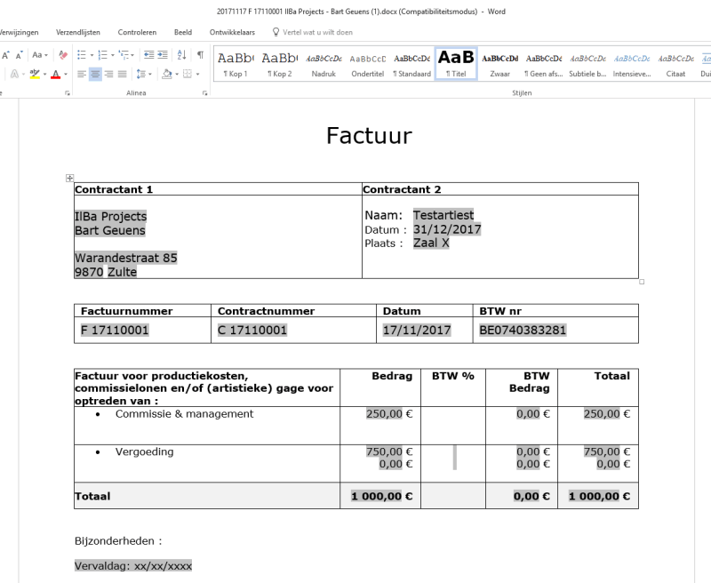
Task: Apply paragraph shading with paint bucket
Action: 167,74
